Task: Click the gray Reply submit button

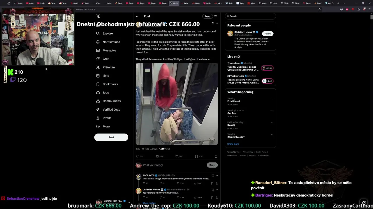Action: tap(212, 165)
